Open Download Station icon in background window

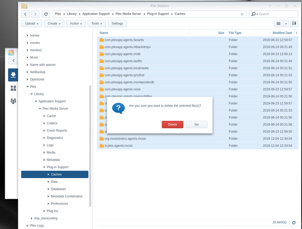pos(13,75)
